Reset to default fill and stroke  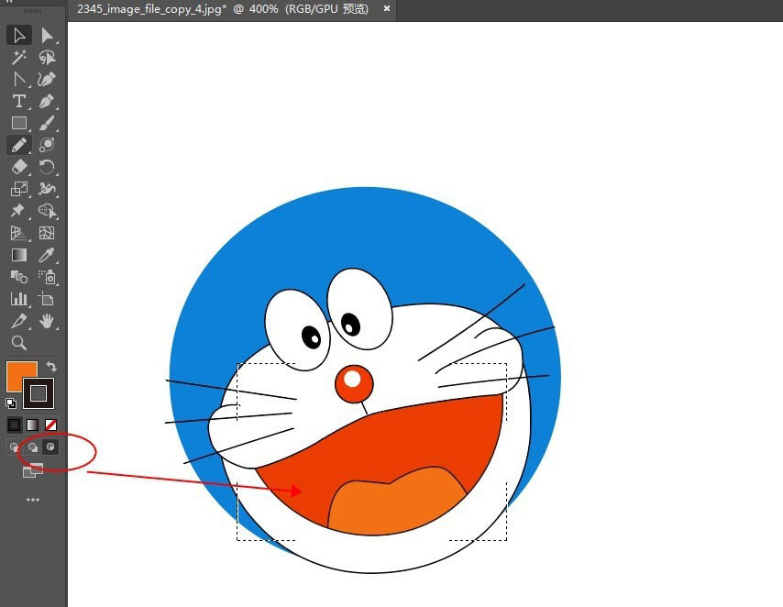tap(11, 403)
